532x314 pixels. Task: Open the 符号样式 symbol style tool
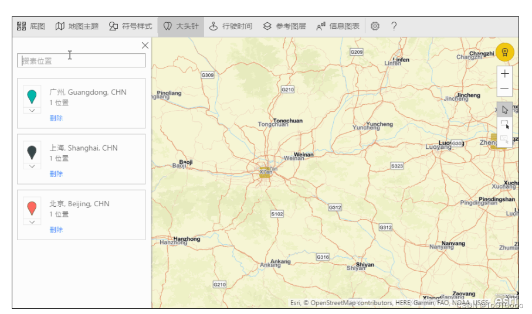pyautogui.click(x=131, y=26)
